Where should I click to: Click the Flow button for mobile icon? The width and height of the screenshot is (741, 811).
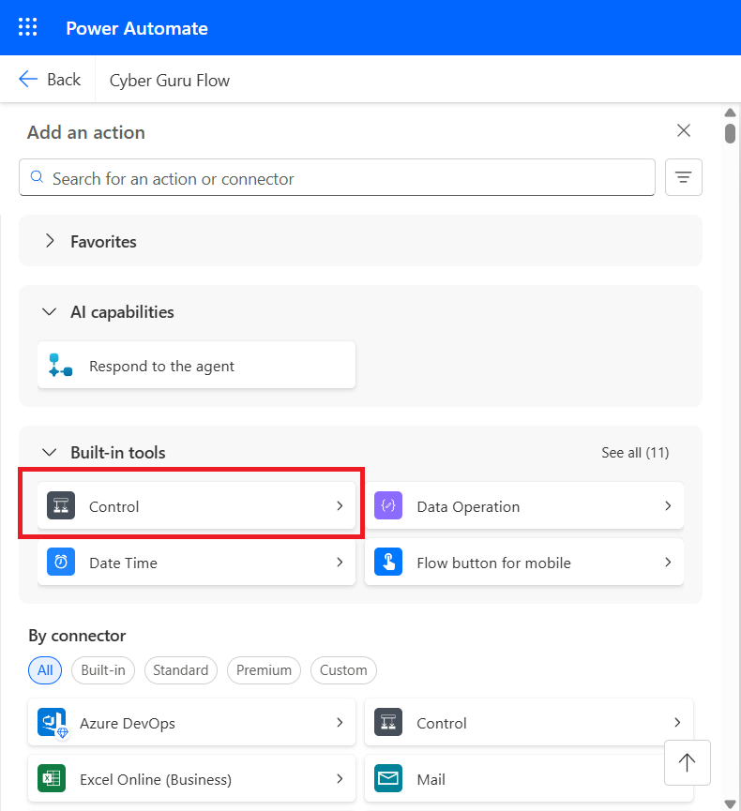(388, 562)
